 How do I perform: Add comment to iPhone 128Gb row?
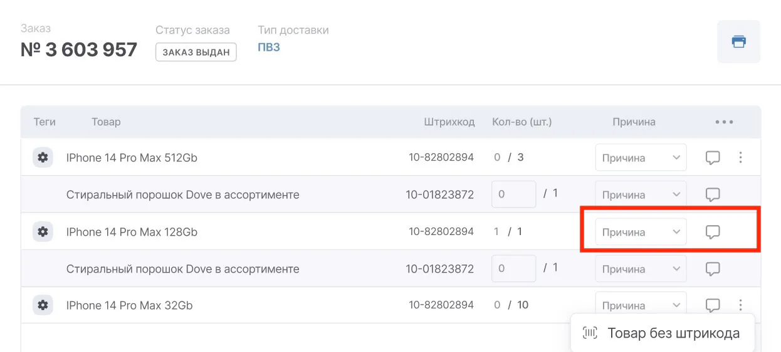[713, 232]
